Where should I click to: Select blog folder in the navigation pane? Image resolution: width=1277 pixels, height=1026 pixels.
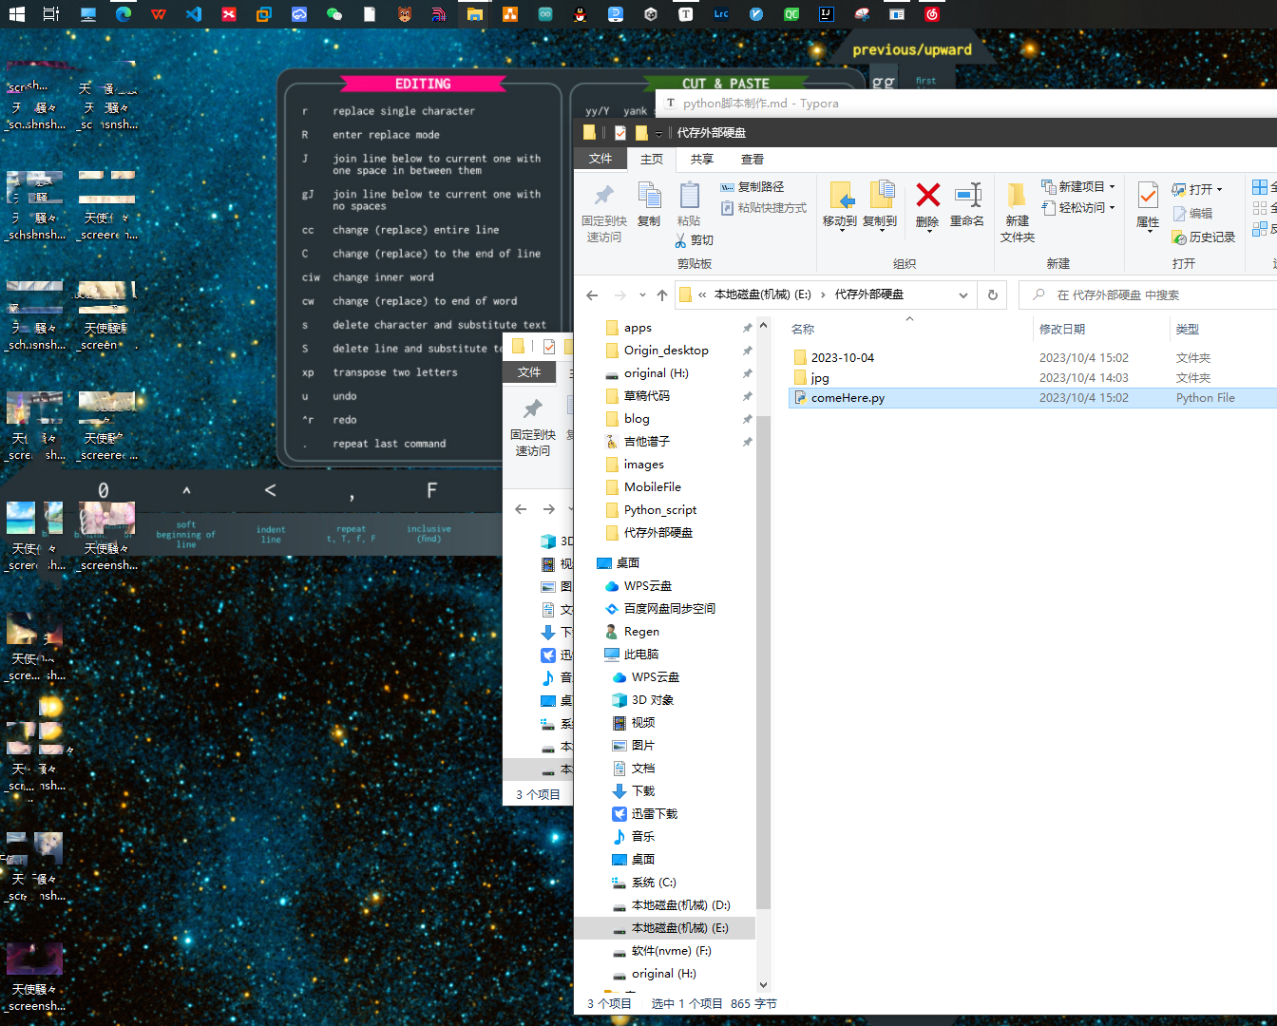[637, 419]
